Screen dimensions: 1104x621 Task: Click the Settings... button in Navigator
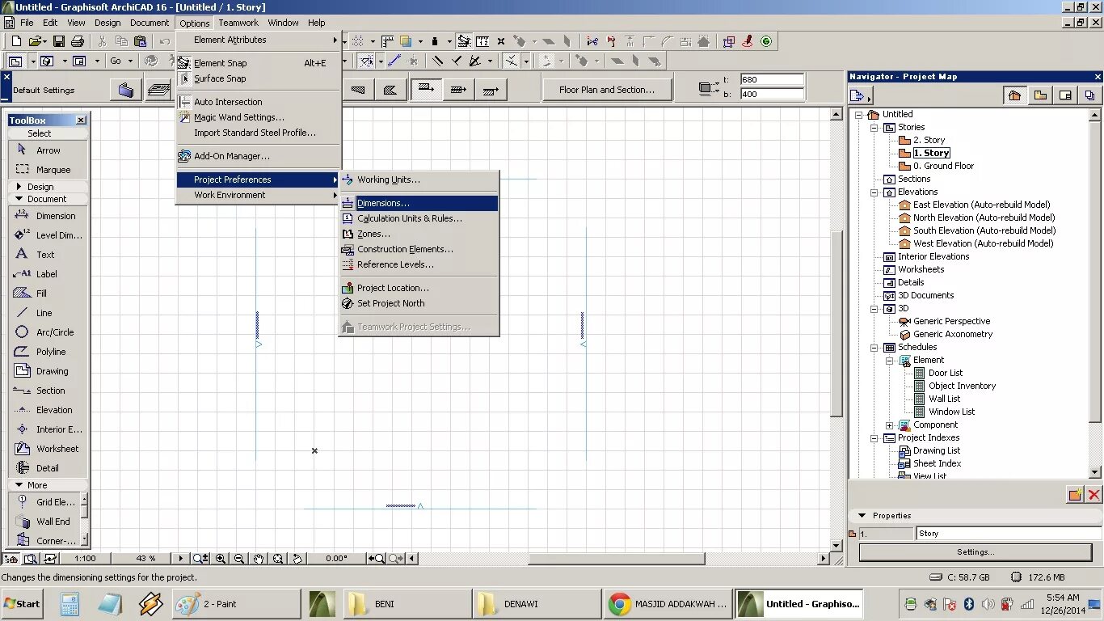coord(975,552)
